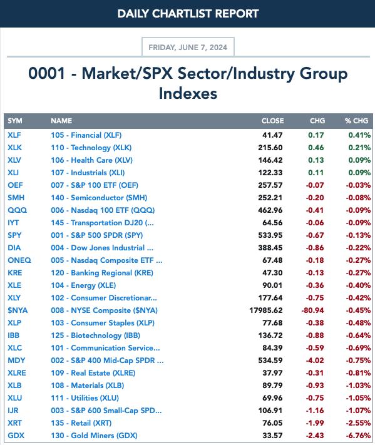
Task: Select the $NYA symbol link
Action: point(18,310)
